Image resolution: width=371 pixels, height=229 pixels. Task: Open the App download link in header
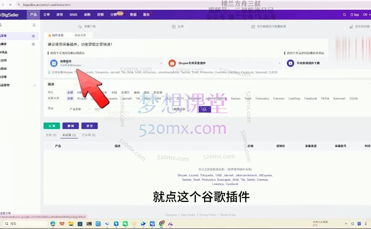click(355, 15)
